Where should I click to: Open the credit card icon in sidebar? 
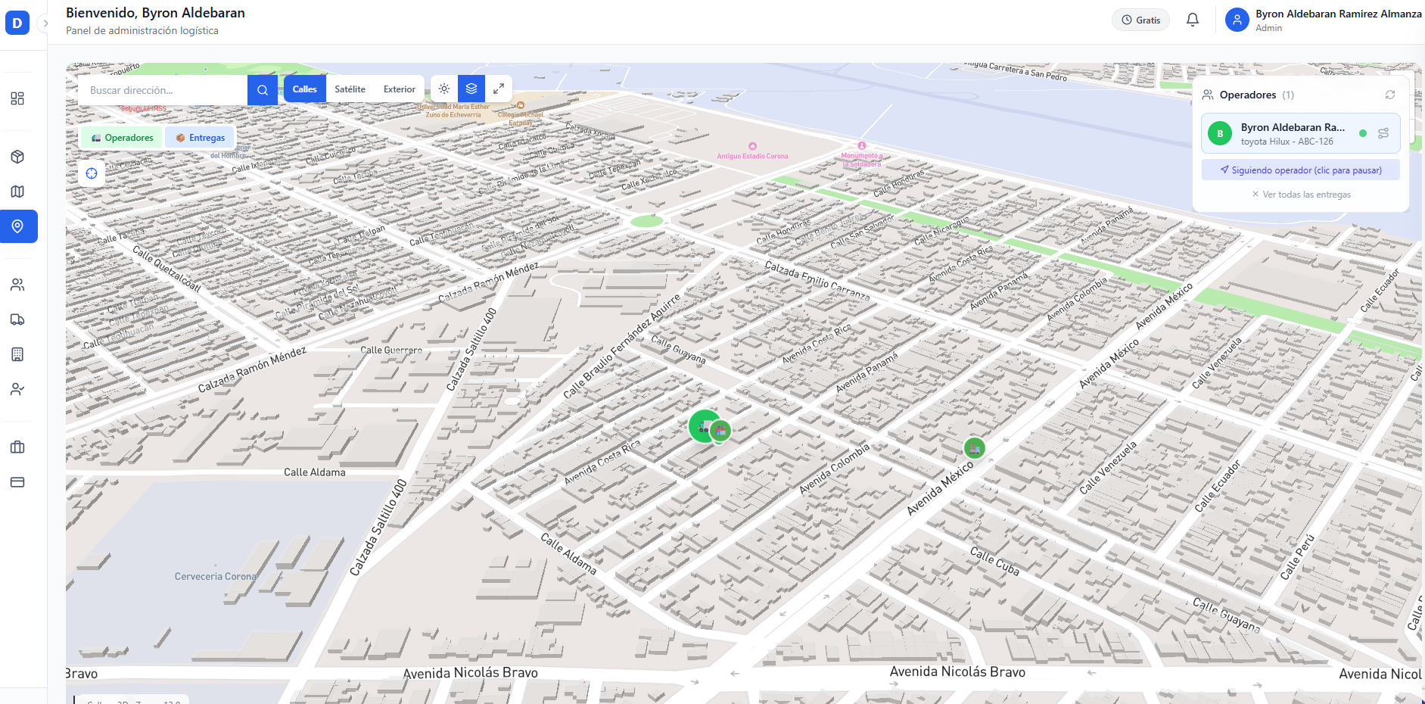pos(17,482)
